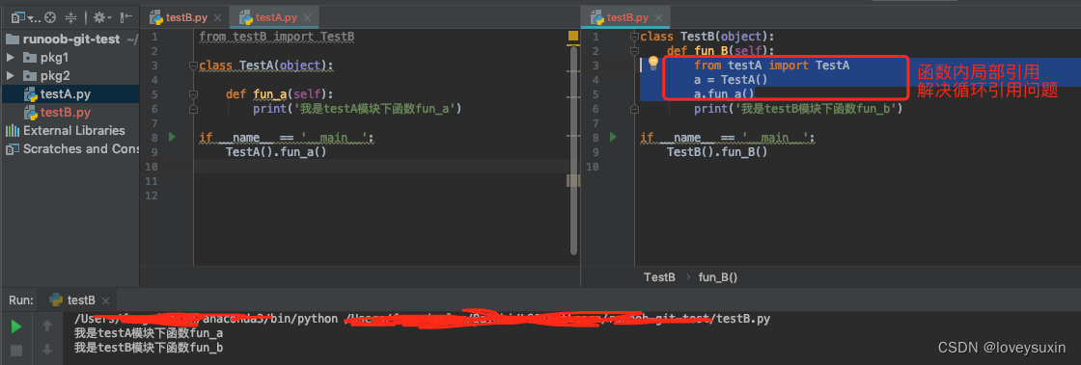Viewport: 1081px width, 365px height.
Task: Expand the pkg2 folder arrow
Action: [x=11, y=76]
